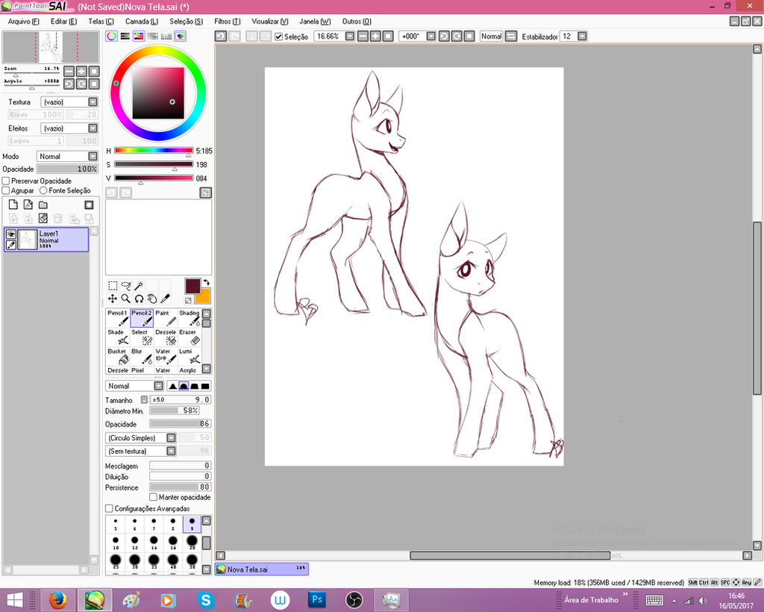Hide Layer1 with the eye icon

pos(10,234)
